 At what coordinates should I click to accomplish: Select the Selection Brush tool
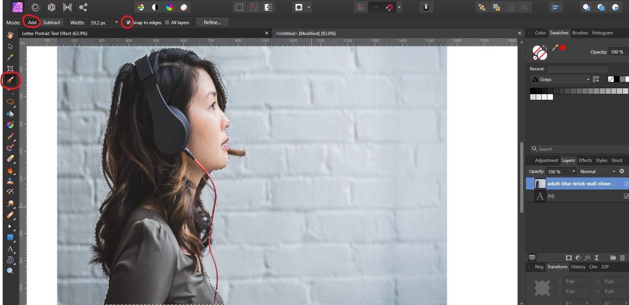[x=10, y=80]
